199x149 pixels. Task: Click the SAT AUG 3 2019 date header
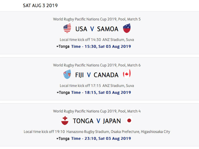40,5
